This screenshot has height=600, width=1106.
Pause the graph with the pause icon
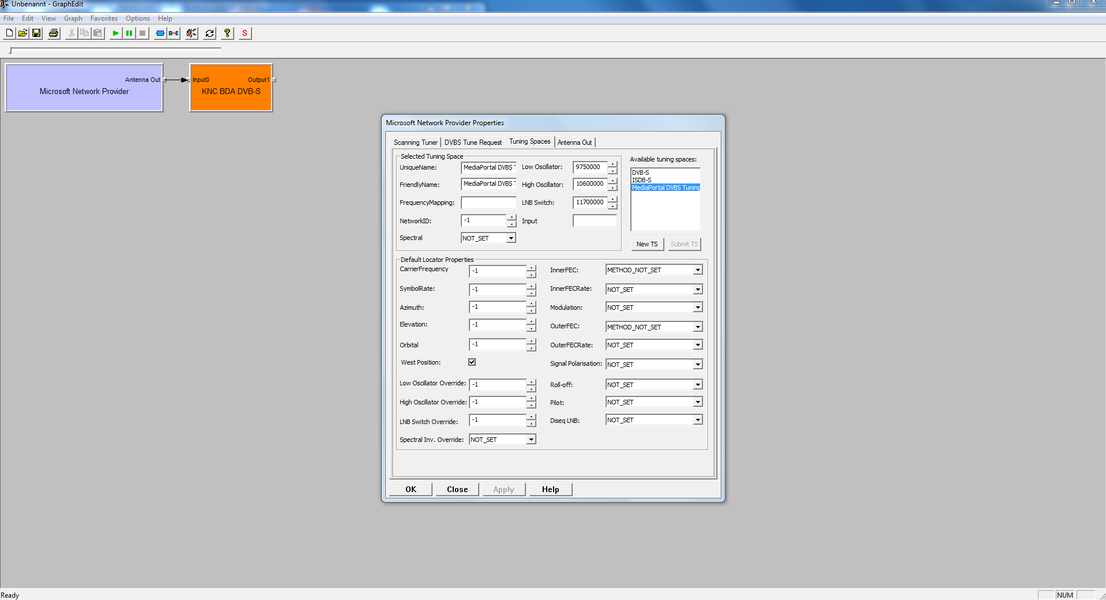pyautogui.click(x=129, y=33)
